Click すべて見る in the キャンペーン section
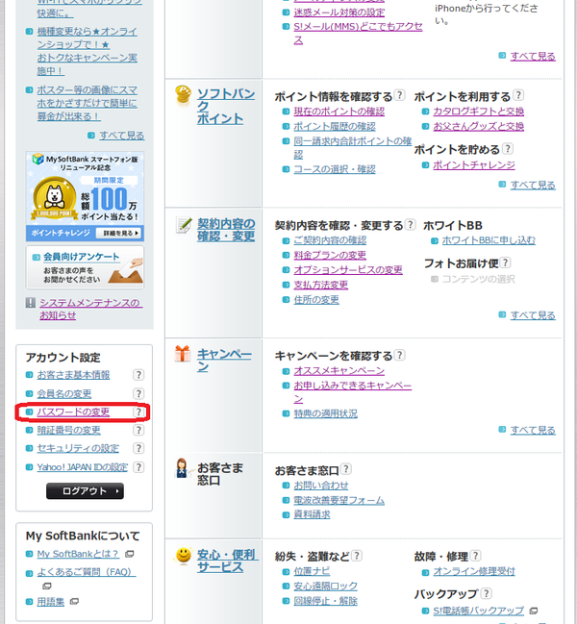 533,430
